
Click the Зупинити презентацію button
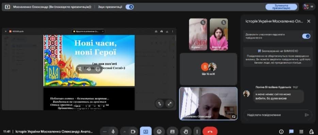point(281,7)
